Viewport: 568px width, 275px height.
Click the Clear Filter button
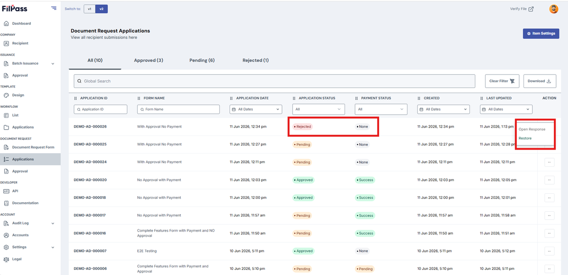[x=502, y=81]
